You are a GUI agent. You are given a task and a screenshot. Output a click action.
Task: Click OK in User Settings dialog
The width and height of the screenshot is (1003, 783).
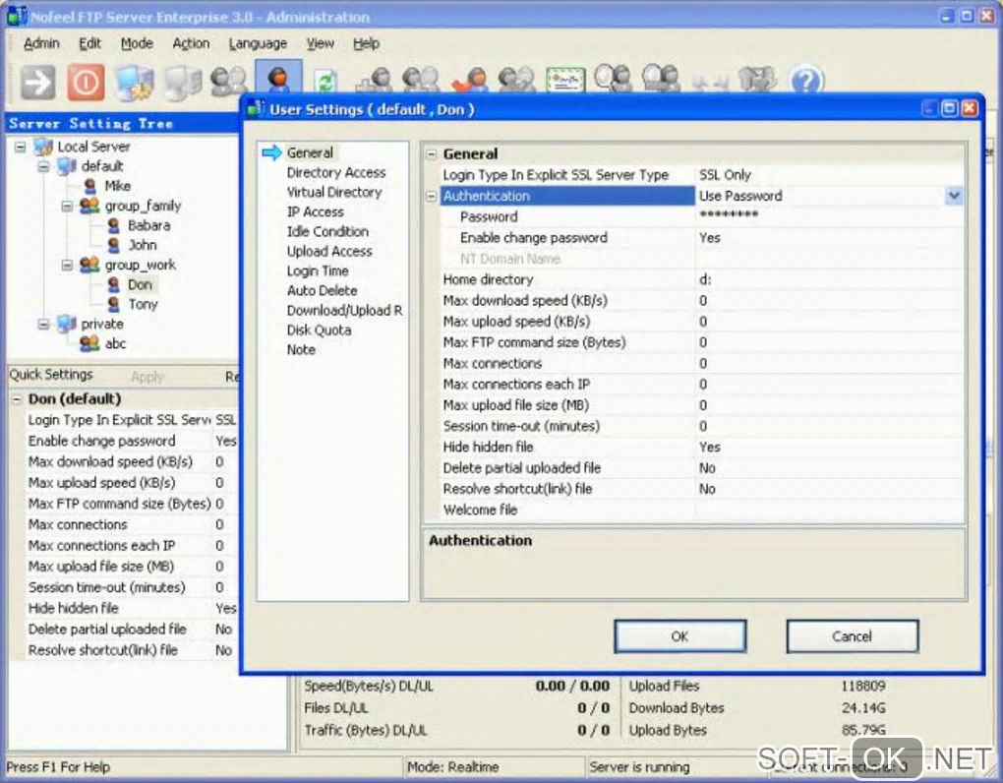(x=679, y=636)
